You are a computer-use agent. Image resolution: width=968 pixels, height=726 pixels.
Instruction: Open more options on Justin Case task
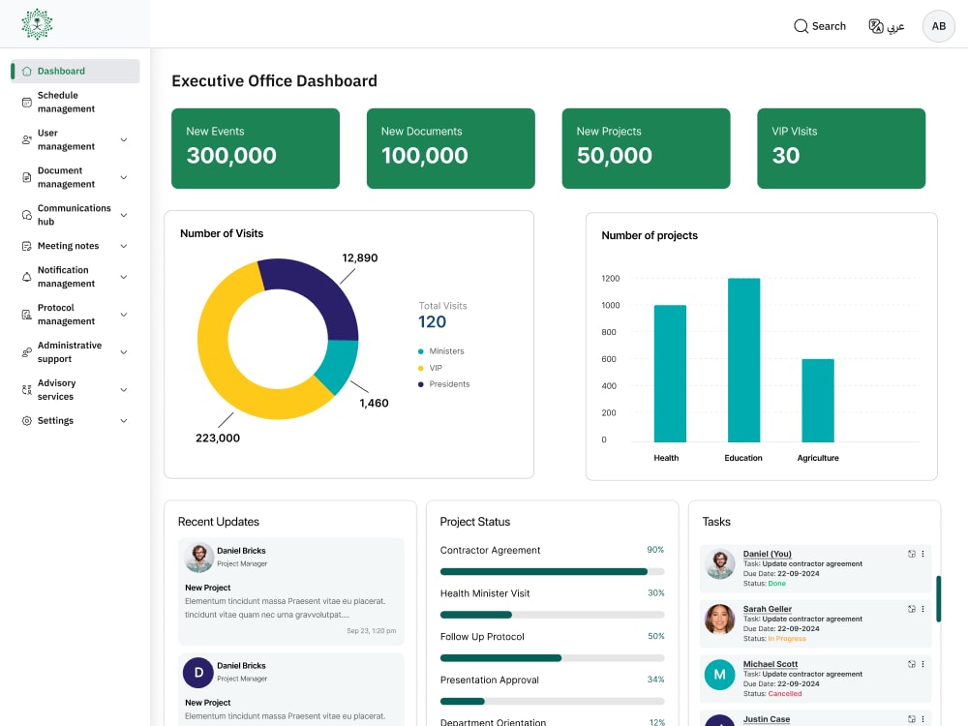pos(923,719)
